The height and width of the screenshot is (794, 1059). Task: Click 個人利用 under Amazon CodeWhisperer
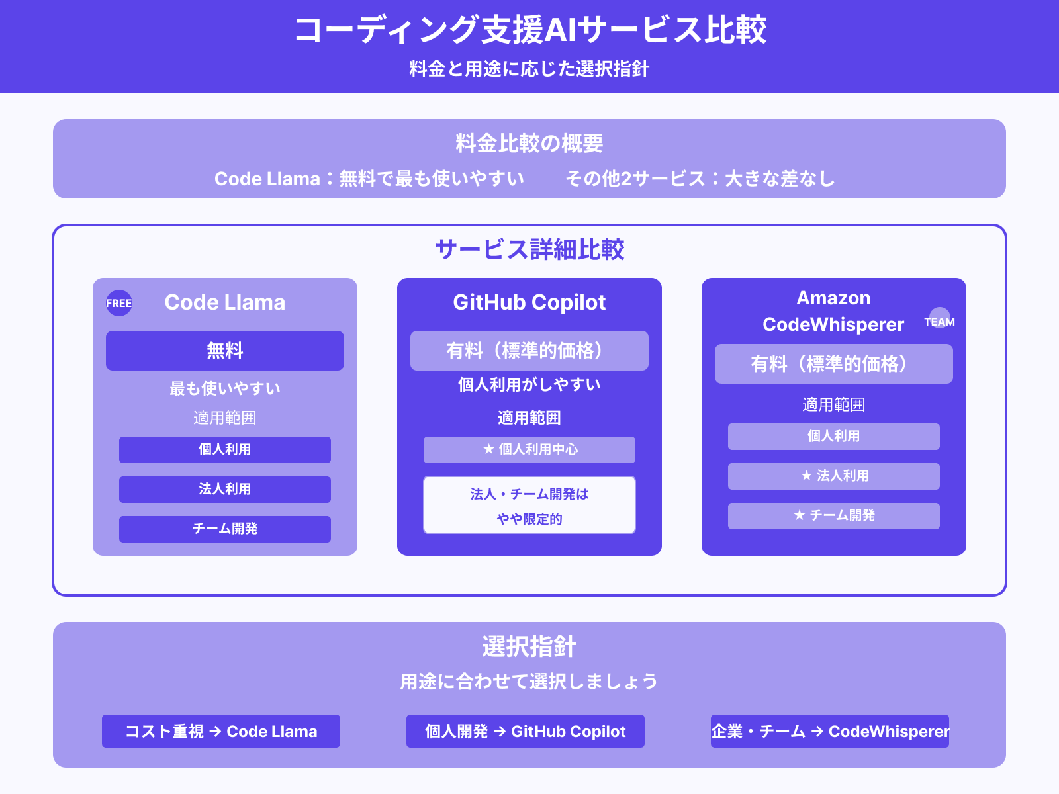tap(834, 437)
